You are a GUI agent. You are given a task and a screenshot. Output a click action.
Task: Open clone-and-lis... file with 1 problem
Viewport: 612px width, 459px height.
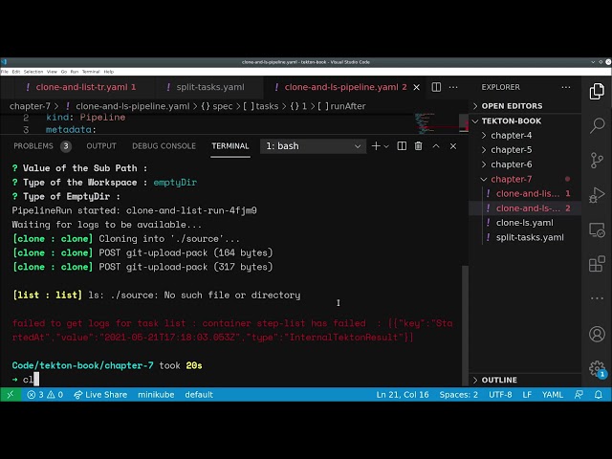click(525, 193)
